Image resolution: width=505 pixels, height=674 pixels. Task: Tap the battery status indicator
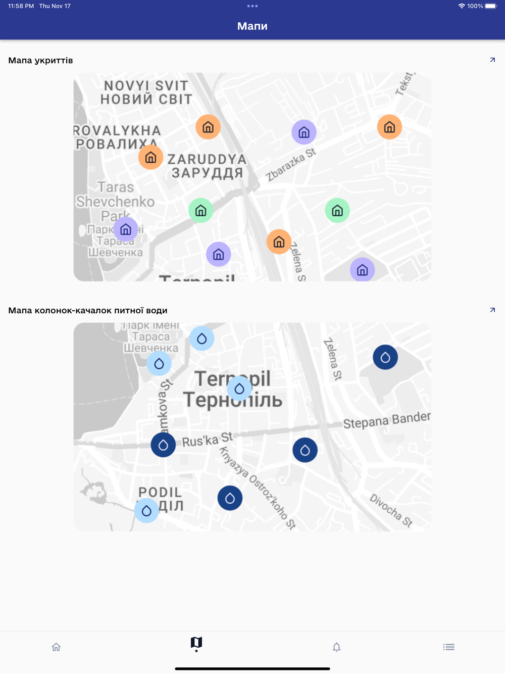(x=491, y=6)
